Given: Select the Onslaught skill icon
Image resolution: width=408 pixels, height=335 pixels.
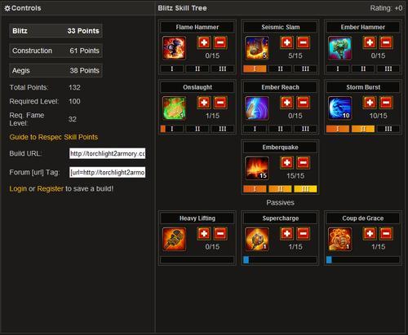Looking at the screenshot, I should coord(174,108).
